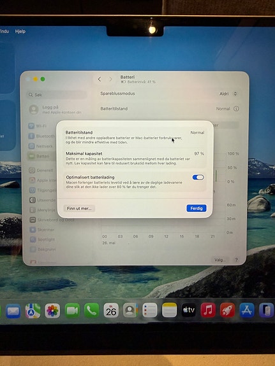The width and height of the screenshot is (275, 366).
Task: Open Apple TV app in Dock
Action: point(189,310)
